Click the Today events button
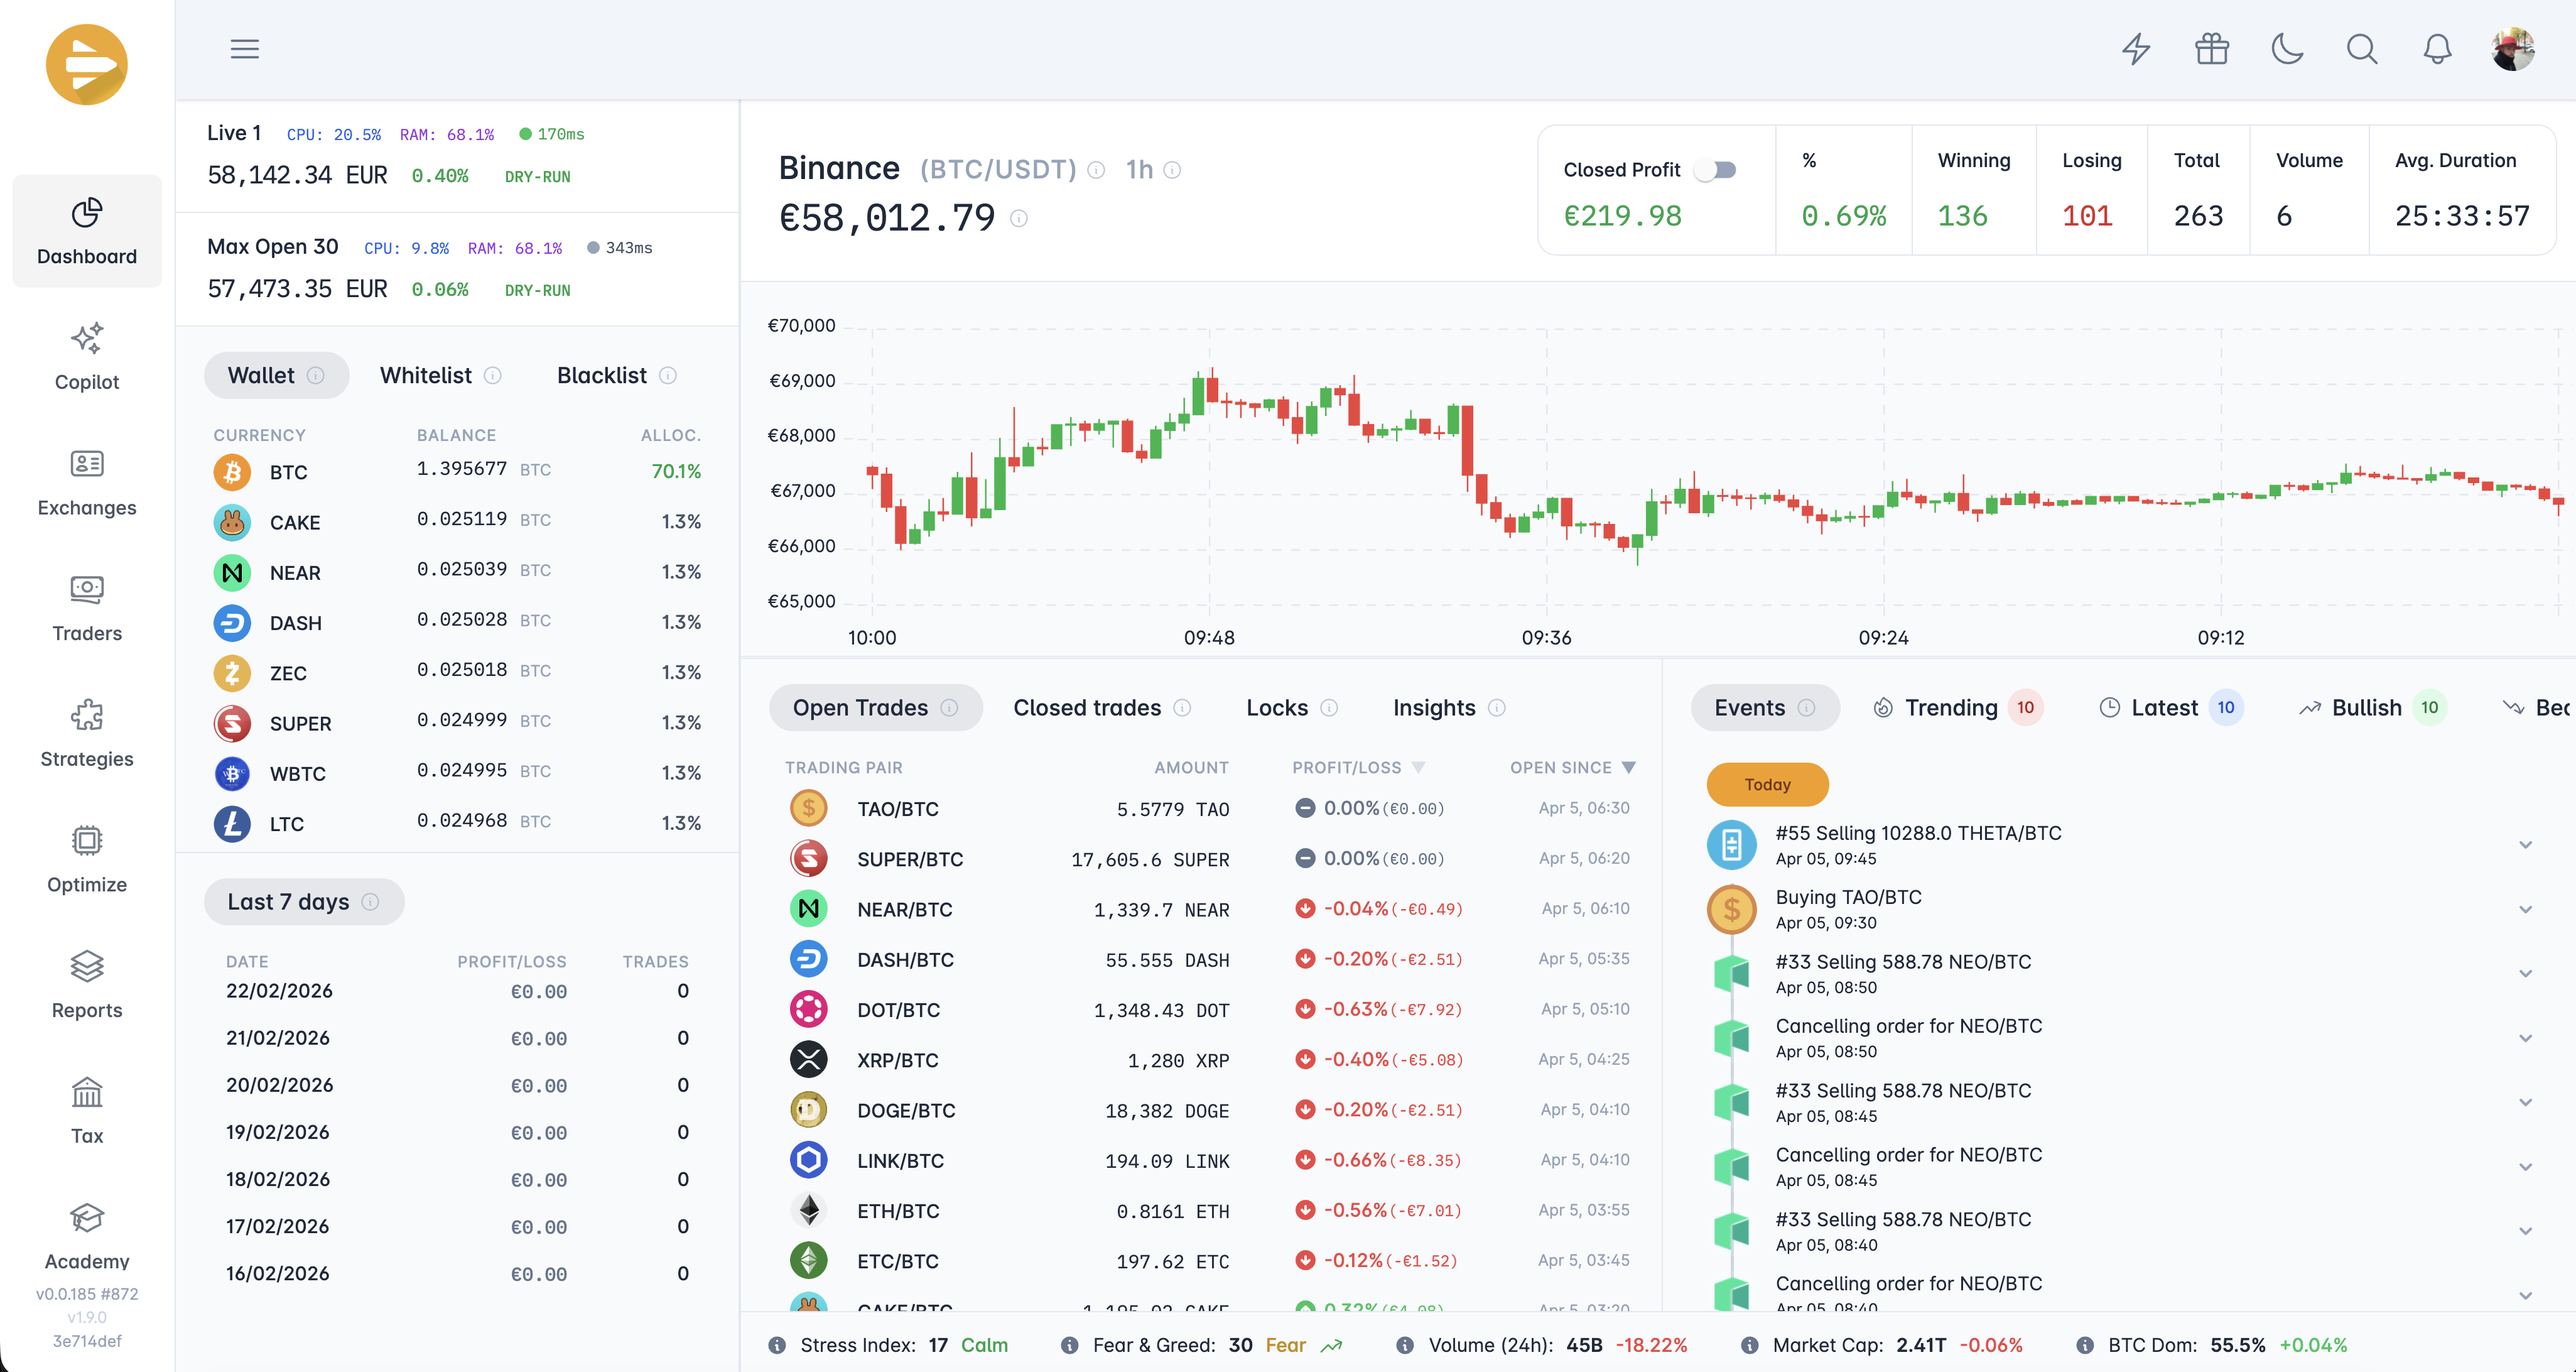This screenshot has height=1372, width=2576. pos(1766,784)
